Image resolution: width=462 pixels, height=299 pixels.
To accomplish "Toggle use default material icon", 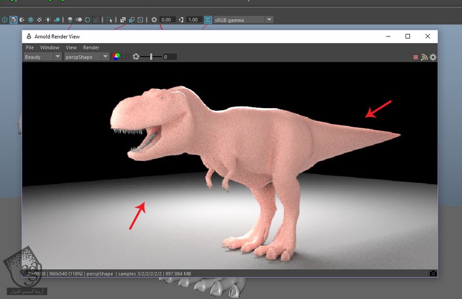I will 22,20.
